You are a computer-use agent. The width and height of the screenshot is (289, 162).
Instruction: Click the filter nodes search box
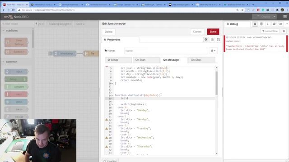[x=17, y=24]
